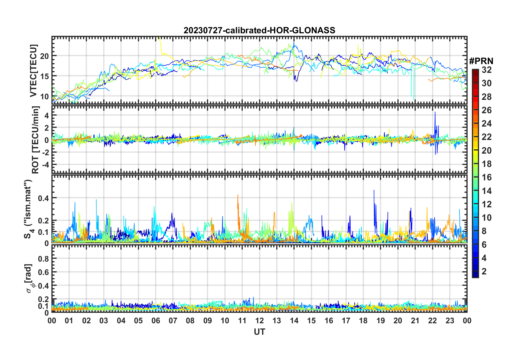Click the #PRN colorbar title

[481, 61]
